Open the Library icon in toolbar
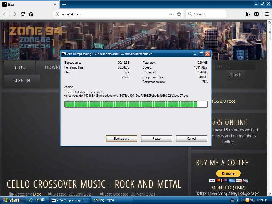The image size is (272, 204). (x=248, y=14)
